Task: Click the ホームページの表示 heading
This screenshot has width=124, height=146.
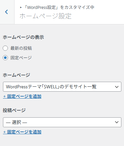Action: [23, 37]
